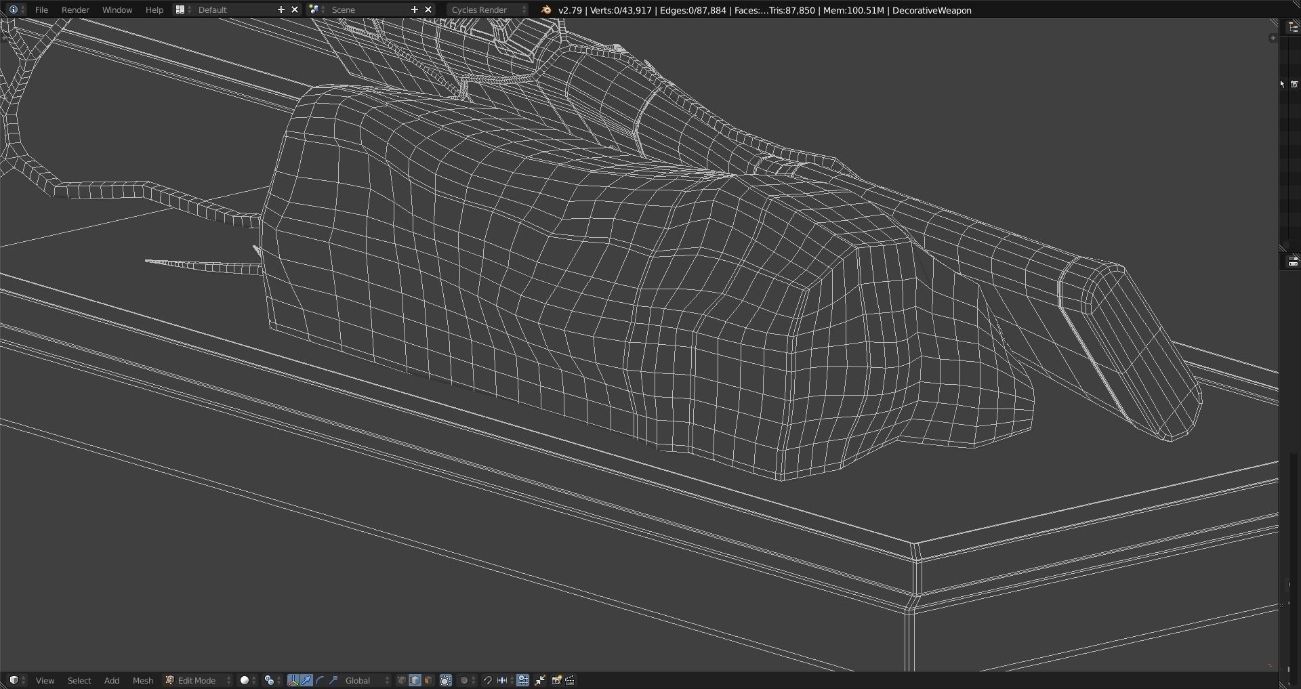Click the render camera icon in outliner
The width and height of the screenshot is (1301, 689).
point(1294,84)
